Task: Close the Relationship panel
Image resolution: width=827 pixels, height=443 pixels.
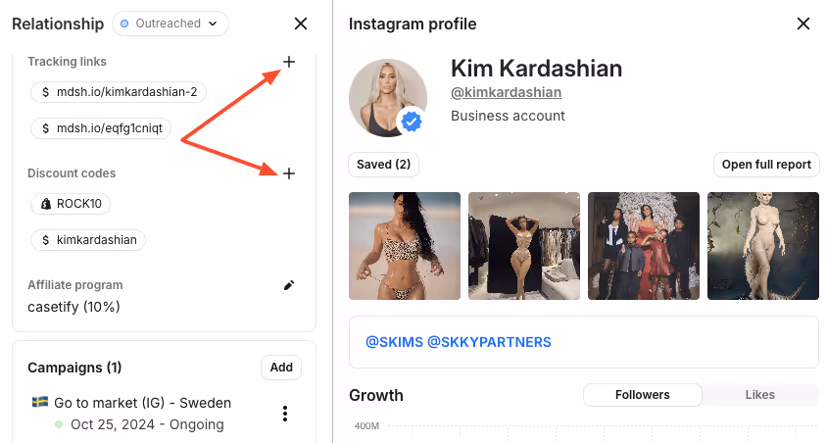Action: (x=301, y=24)
